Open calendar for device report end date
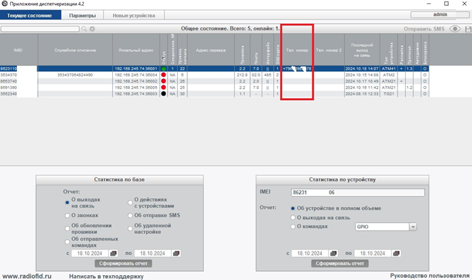Screen dimensions: 472x280 396,253
